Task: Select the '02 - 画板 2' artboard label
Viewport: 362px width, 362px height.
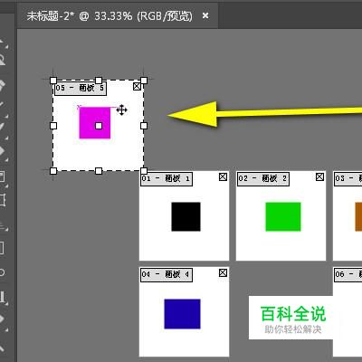Action: point(263,178)
